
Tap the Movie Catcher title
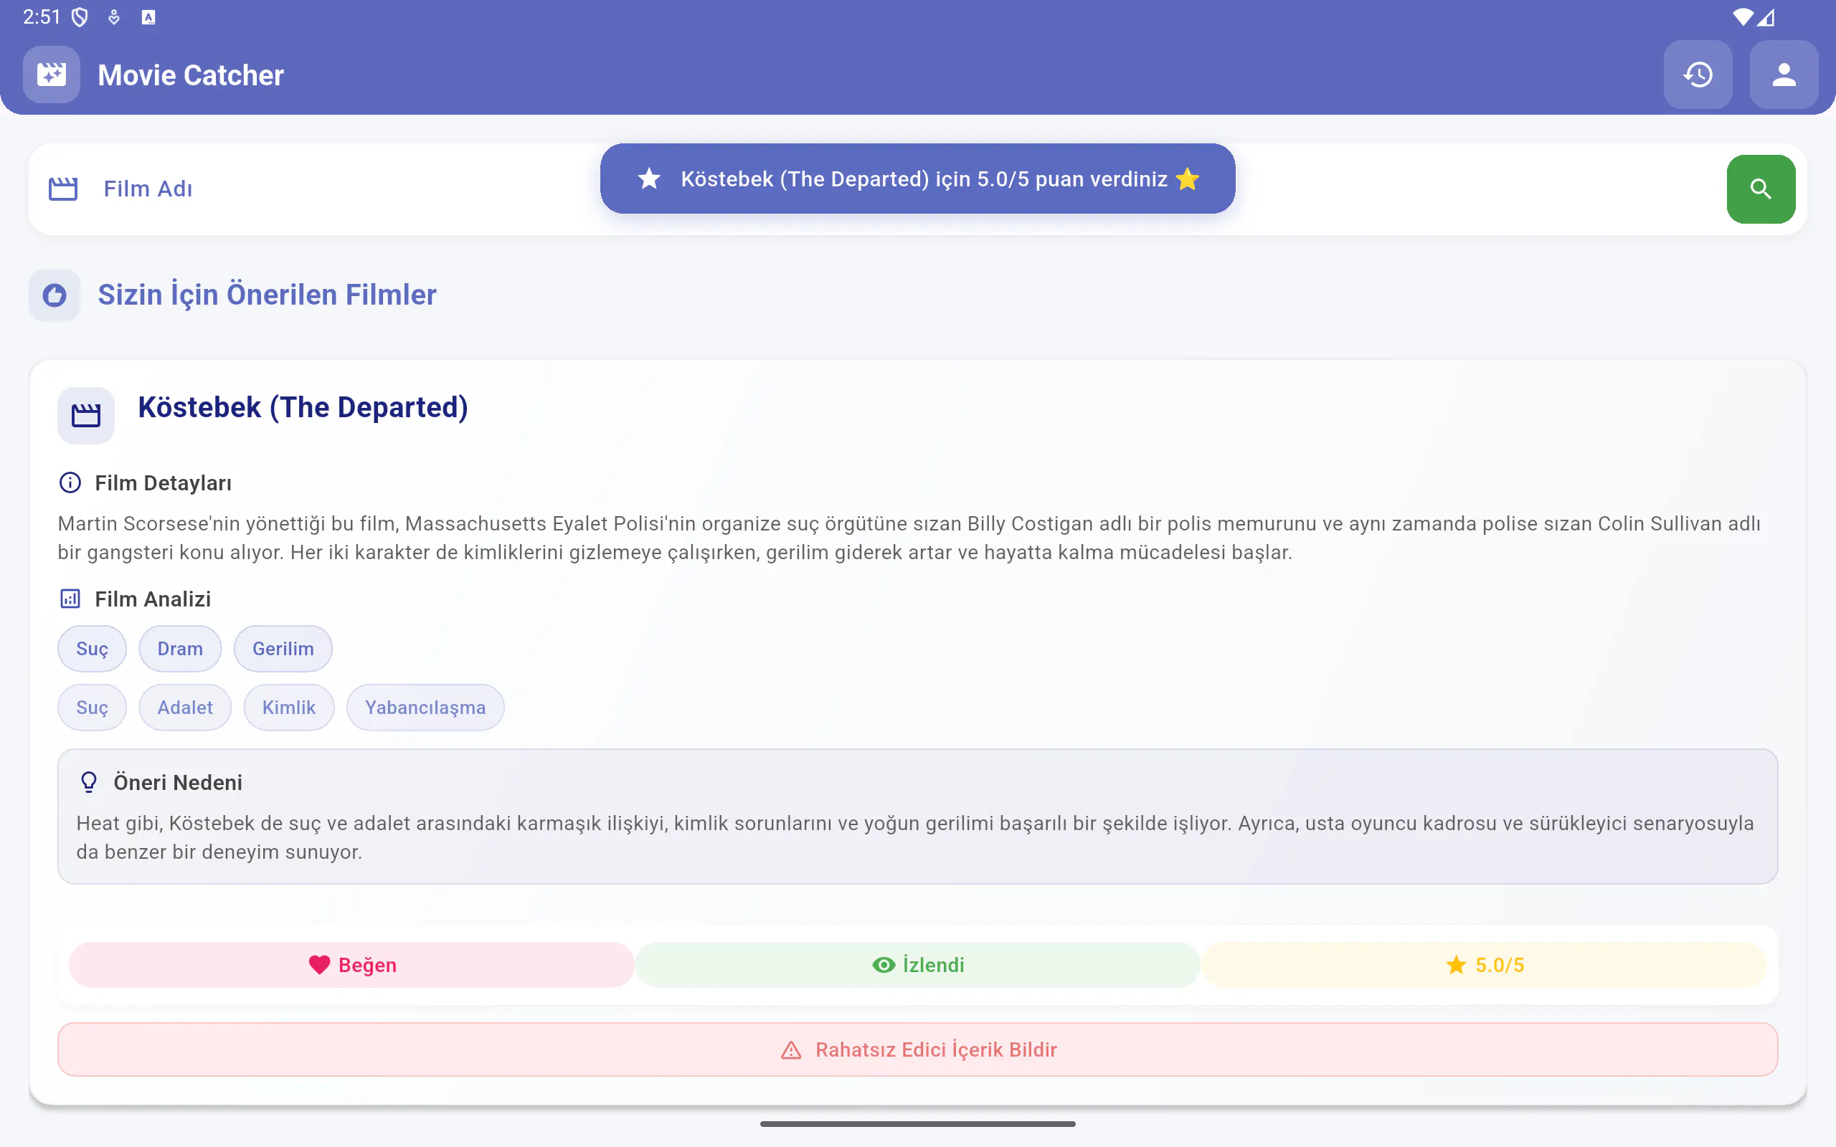click(191, 75)
